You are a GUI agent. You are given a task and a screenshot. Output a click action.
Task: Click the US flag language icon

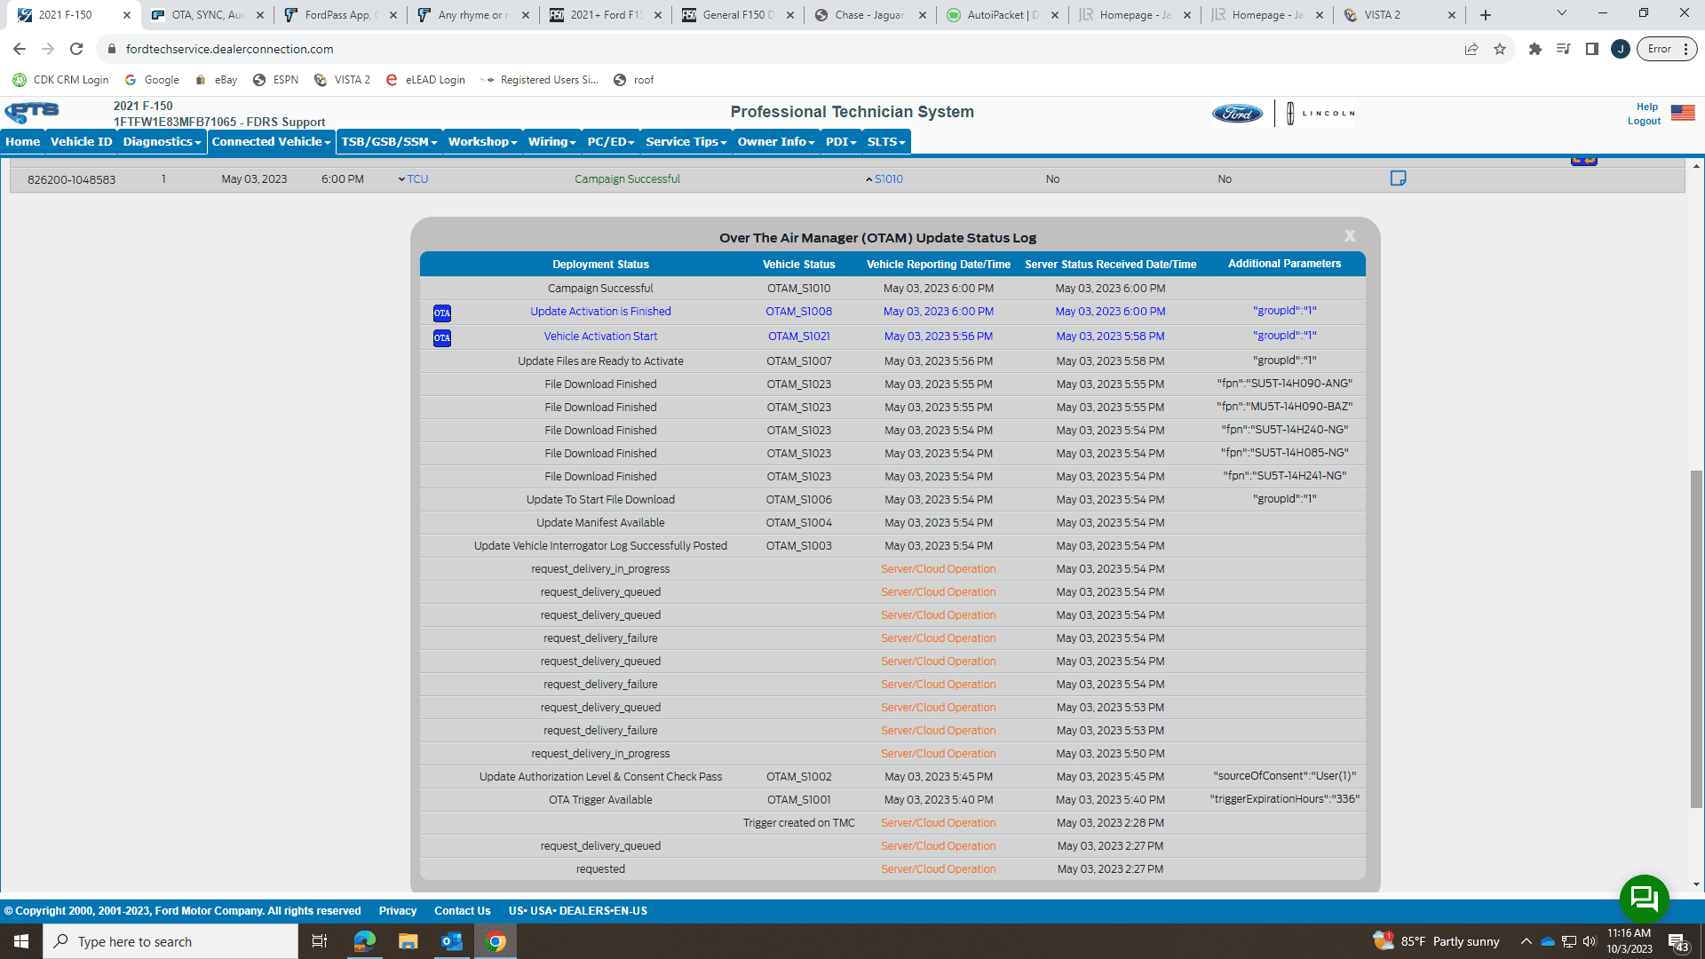click(1683, 113)
